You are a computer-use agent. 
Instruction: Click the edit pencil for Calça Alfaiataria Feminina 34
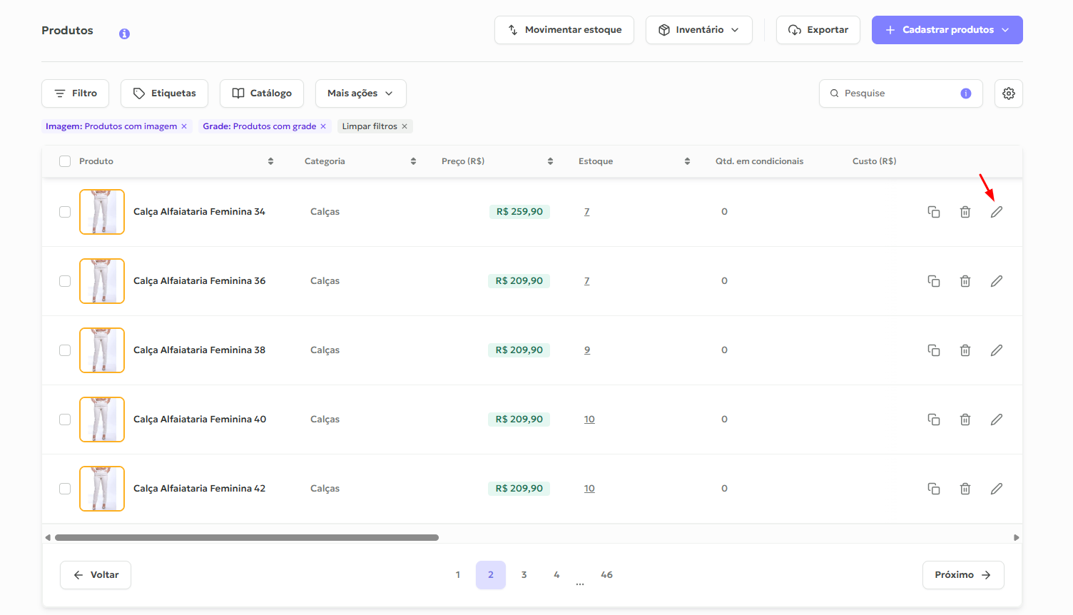pyautogui.click(x=996, y=212)
